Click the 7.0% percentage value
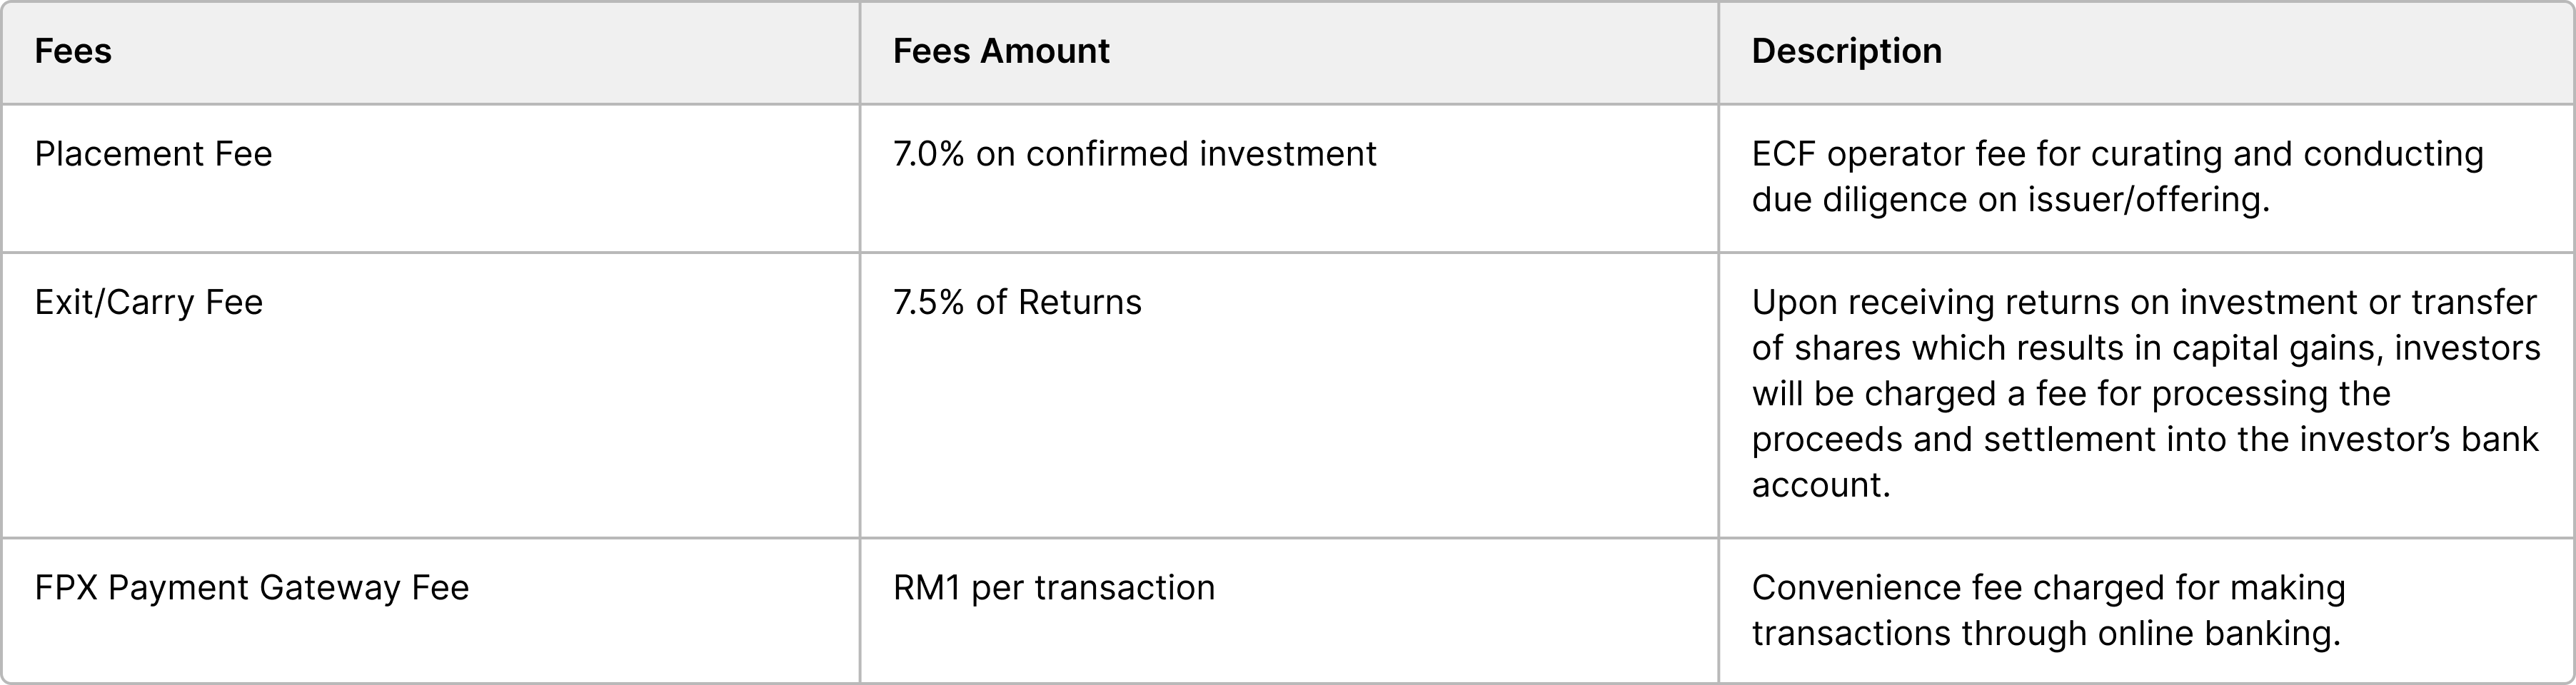The image size is (2576, 685). 928,154
